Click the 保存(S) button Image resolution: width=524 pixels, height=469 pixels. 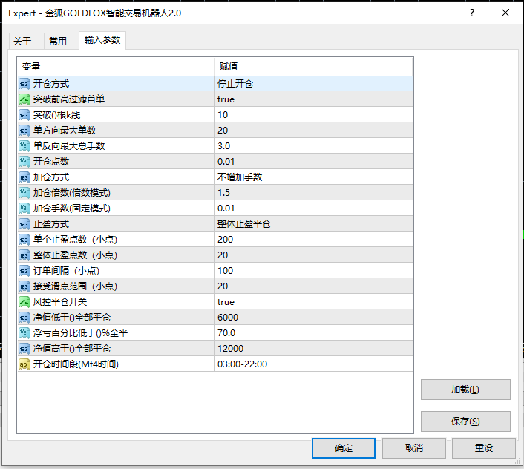tap(465, 422)
